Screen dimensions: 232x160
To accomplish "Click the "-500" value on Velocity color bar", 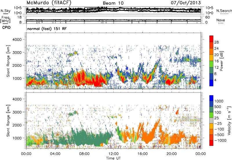I will point(219,135).
